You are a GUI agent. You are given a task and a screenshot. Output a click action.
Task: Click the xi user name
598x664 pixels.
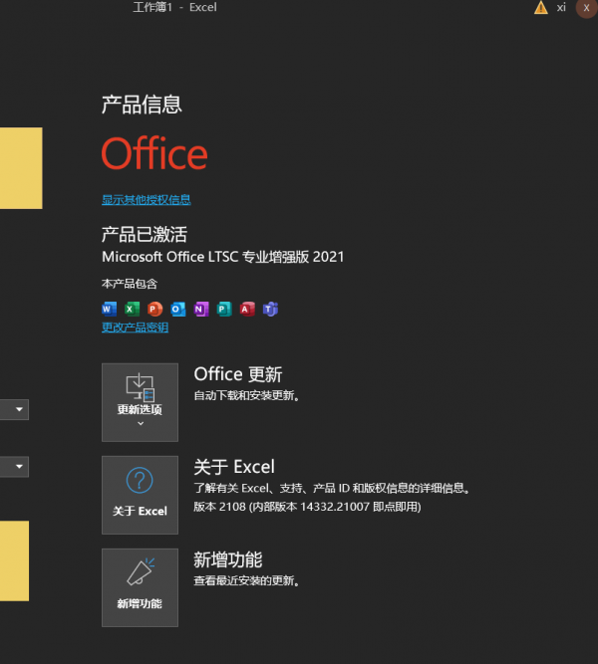pyautogui.click(x=561, y=8)
